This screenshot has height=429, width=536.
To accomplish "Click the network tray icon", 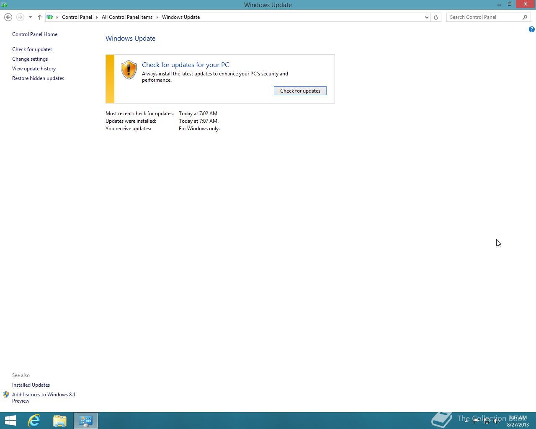I will point(486,421).
